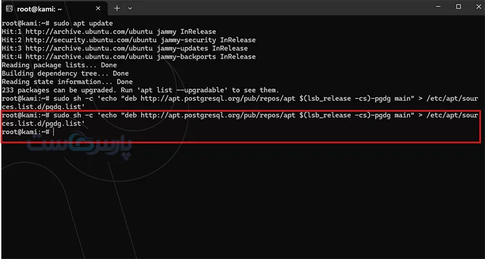This screenshot has width=485, height=259.
Task: Click the 'Hit:2' security.ubuntu.com jammy-security line
Action: pyautogui.click(x=128, y=40)
